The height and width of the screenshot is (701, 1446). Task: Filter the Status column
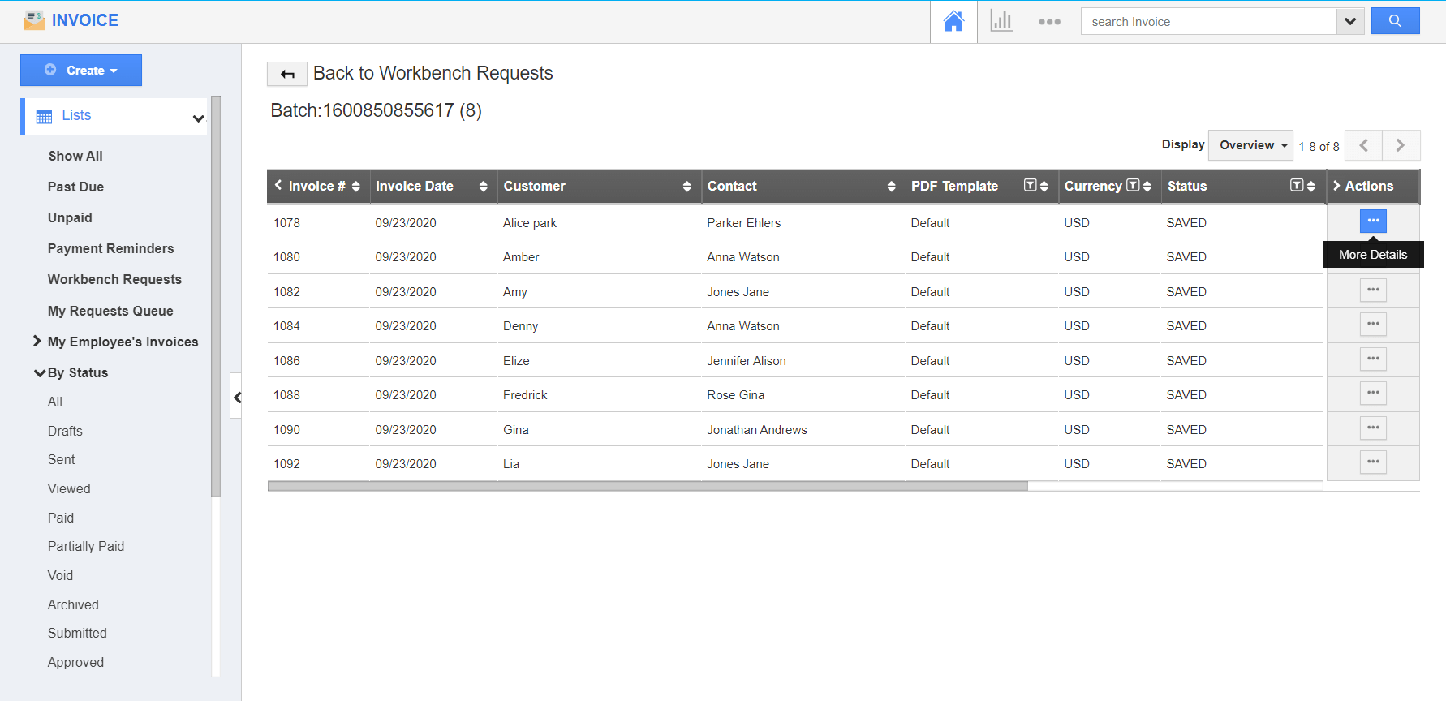1297,186
